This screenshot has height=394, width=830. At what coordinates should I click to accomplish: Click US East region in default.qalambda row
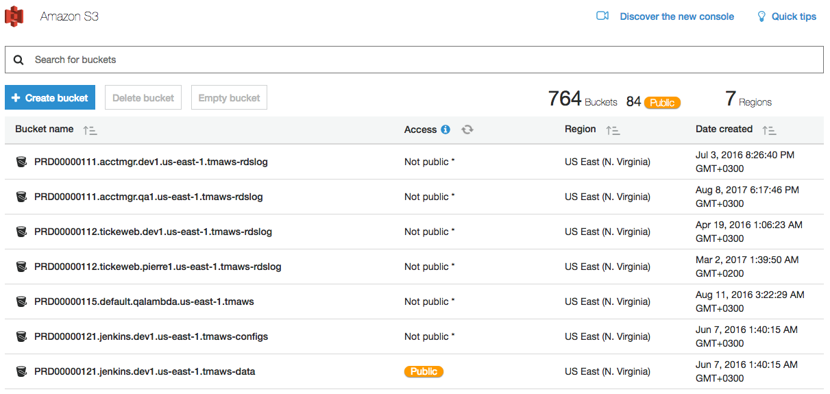click(x=607, y=301)
